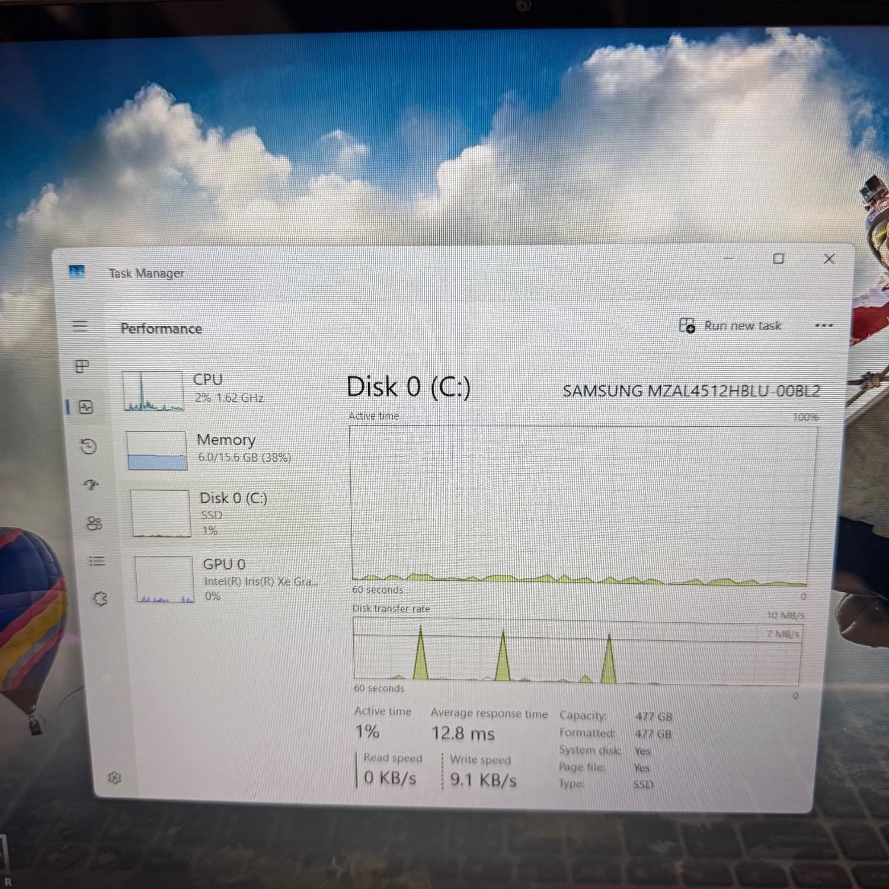The width and height of the screenshot is (889, 889).
Task: Minimize the Task Manager window
Action: click(728, 258)
